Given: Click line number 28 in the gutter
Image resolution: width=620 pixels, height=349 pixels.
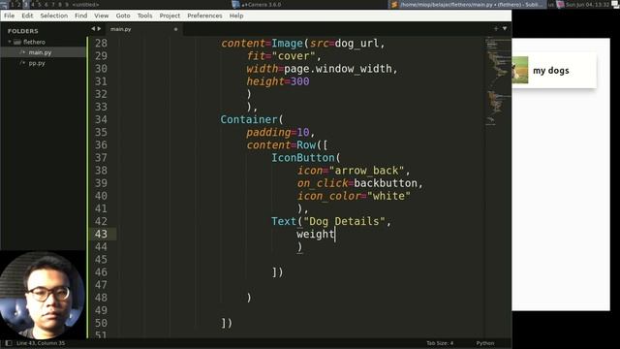Looking at the screenshot, I should (101, 43).
